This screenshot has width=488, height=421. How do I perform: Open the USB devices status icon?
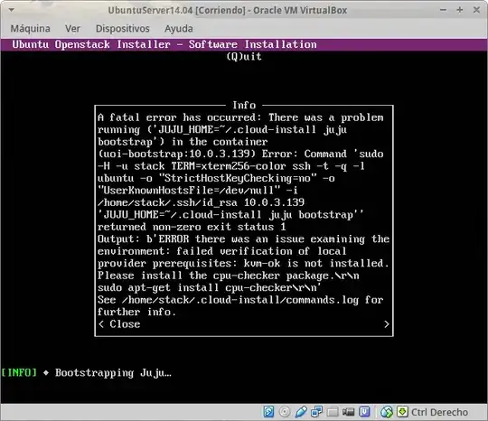coord(301,412)
